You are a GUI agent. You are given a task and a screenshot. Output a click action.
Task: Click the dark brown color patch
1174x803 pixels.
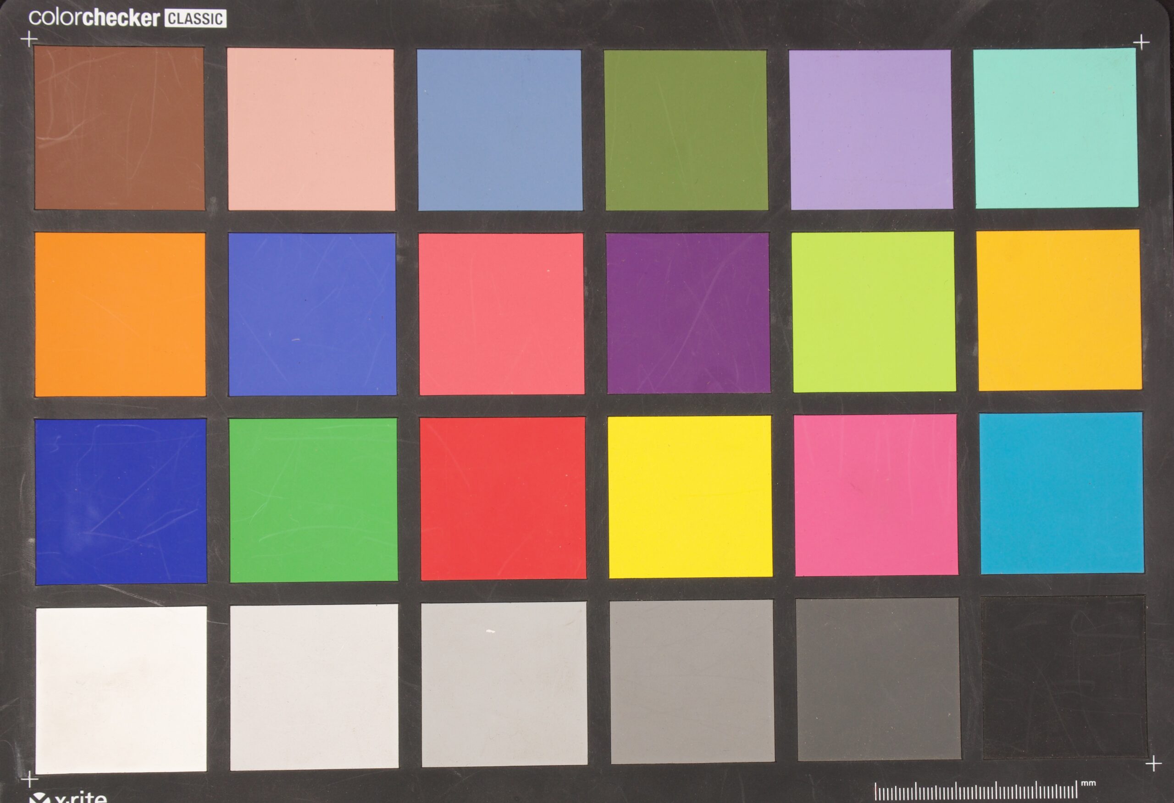point(119,128)
